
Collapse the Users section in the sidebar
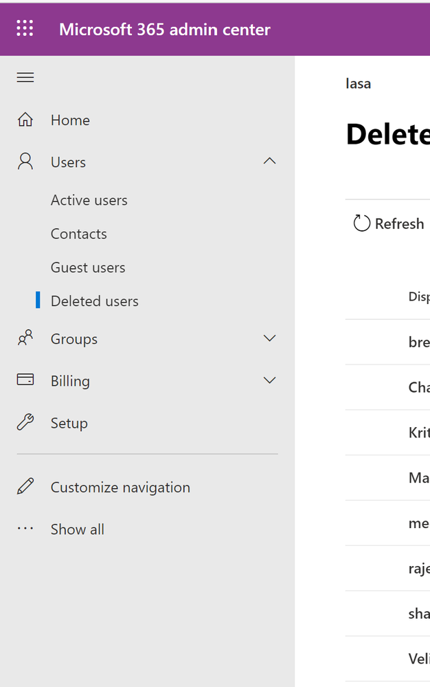tap(270, 161)
